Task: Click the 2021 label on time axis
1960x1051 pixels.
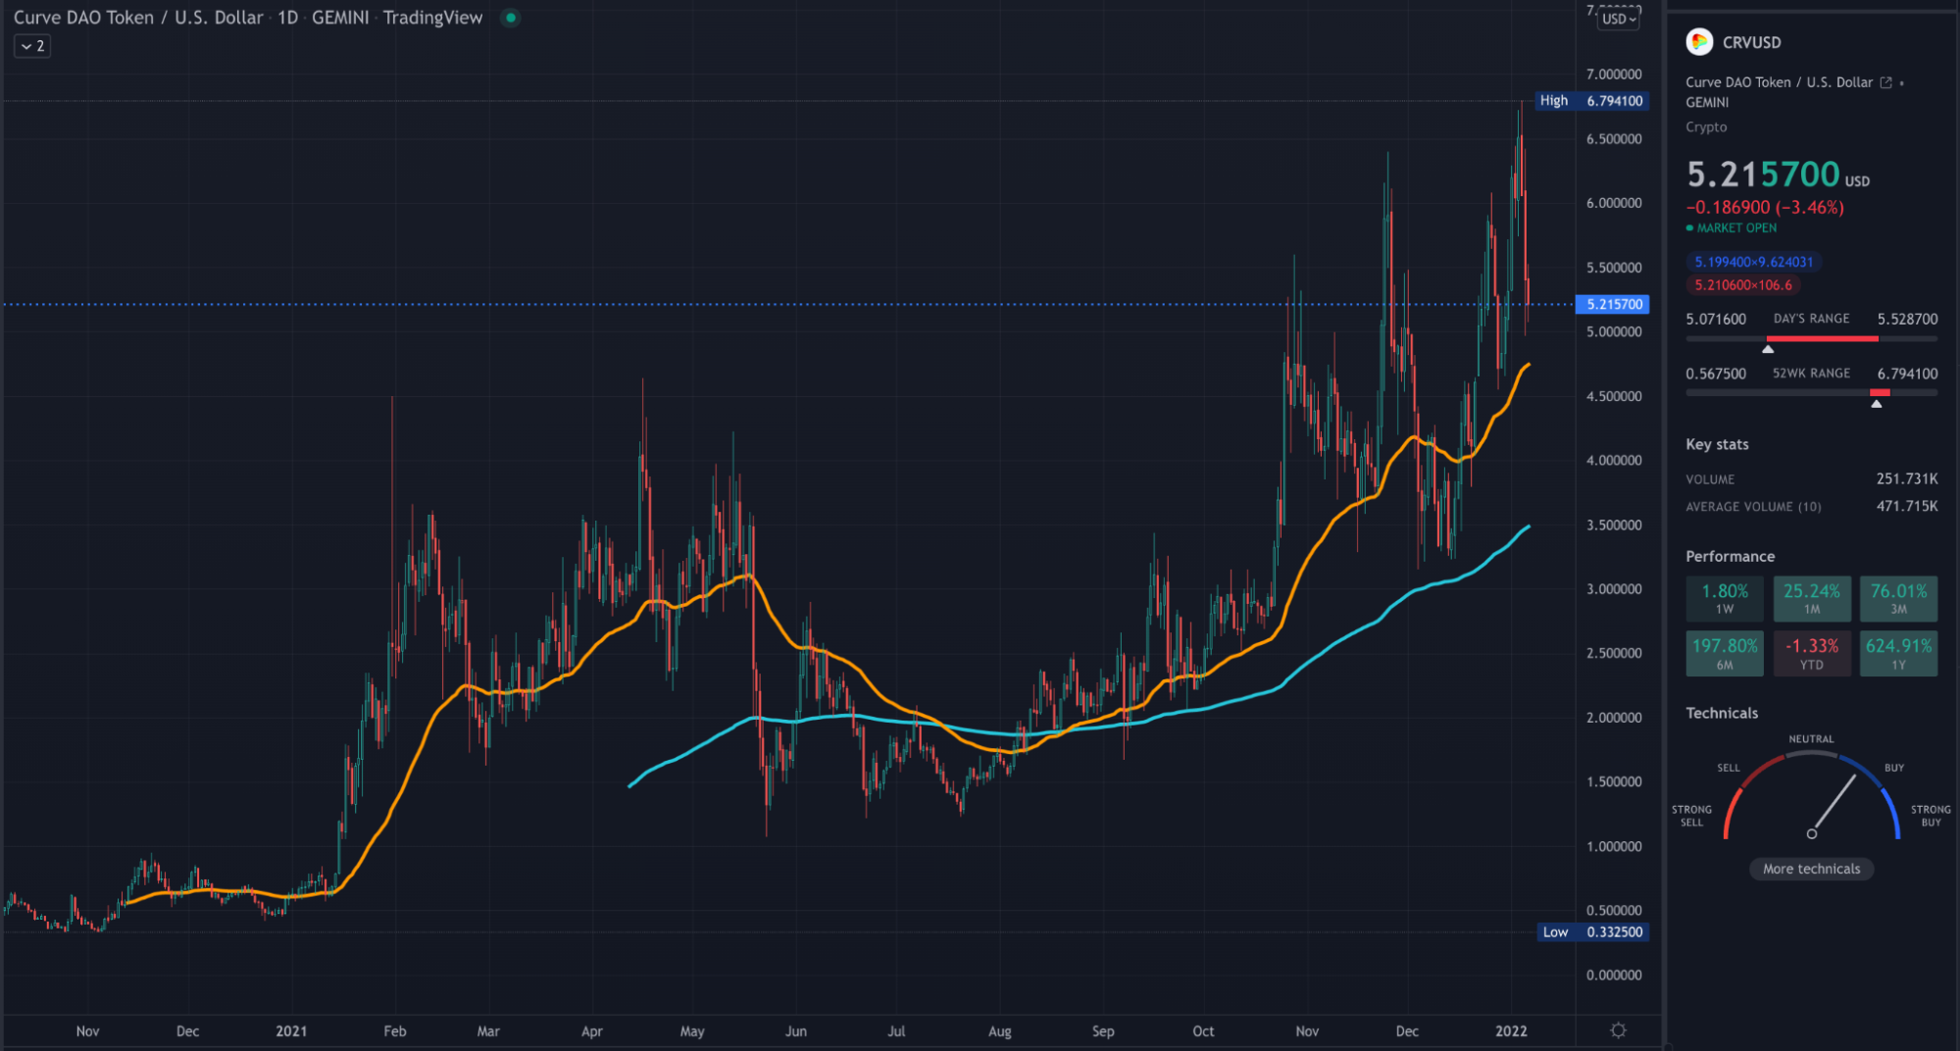Action: (291, 1030)
